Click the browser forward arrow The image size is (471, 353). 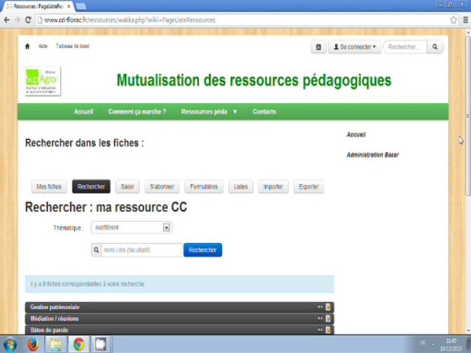coord(18,20)
